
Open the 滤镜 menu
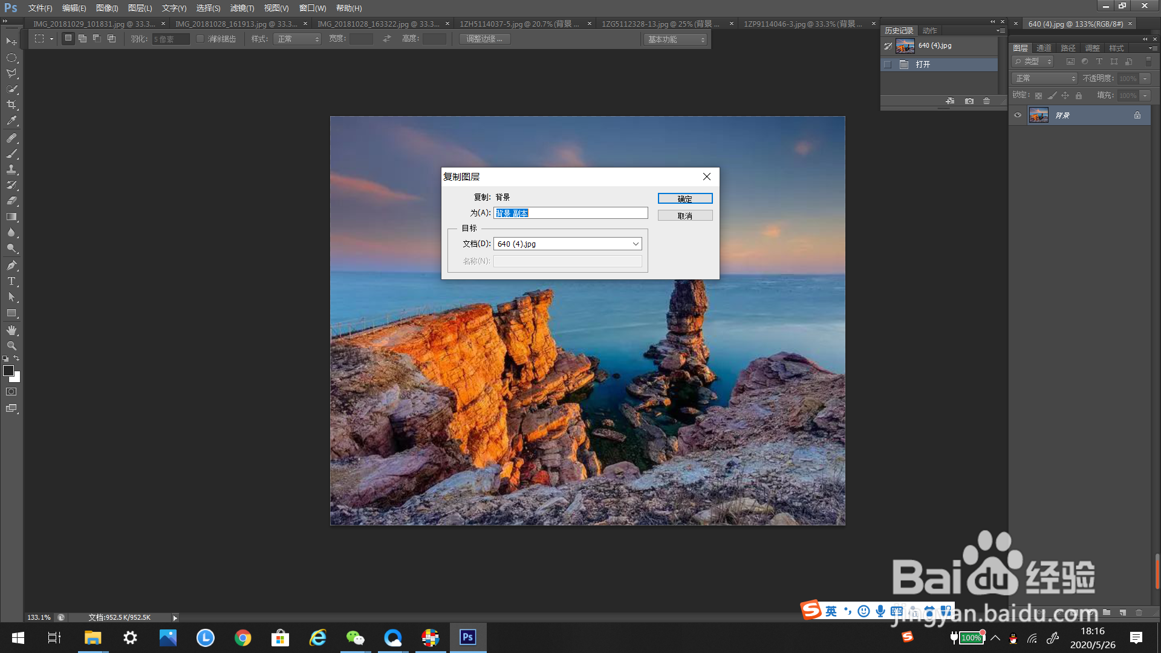click(242, 8)
